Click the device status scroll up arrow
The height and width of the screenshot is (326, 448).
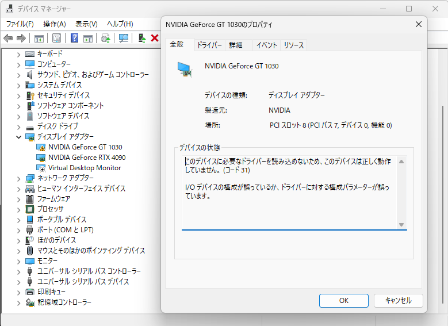click(401, 162)
